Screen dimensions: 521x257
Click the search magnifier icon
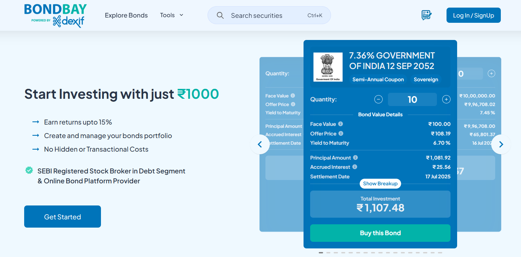point(220,15)
